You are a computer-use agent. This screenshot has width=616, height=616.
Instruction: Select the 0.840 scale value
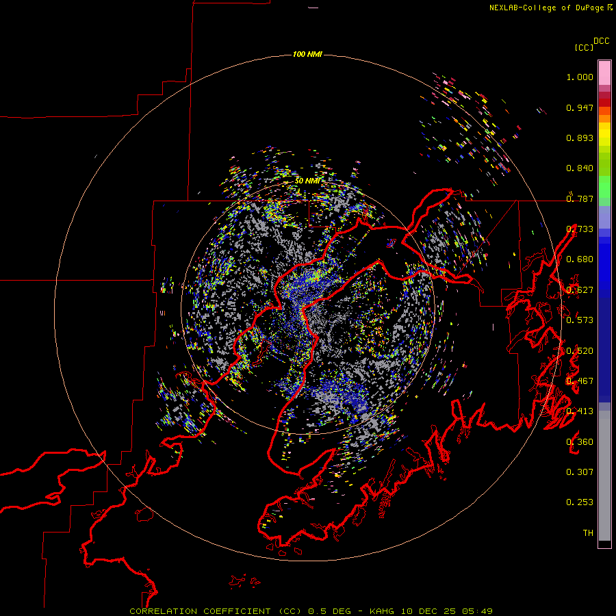tap(580, 168)
